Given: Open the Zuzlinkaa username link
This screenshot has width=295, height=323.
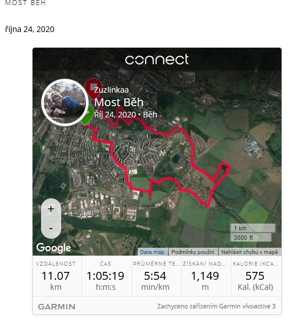Looking at the screenshot, I should pyautogui.click(x=111, y=90).
